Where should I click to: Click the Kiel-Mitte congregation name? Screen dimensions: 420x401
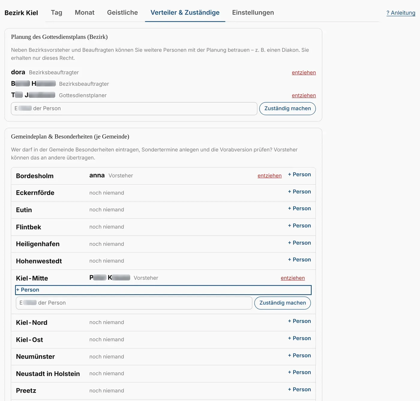click(x=32, y=278)
